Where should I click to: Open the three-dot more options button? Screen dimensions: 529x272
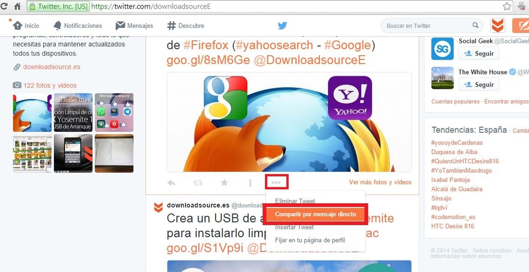tap(276, 182)
